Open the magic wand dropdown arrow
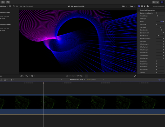The width and height of the screenshot is (165, 127). click(29, 76)
